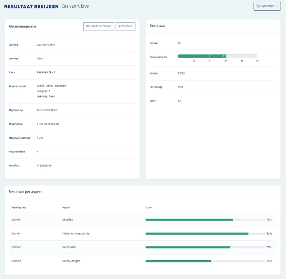Click the Ontwikkelscore progress bar
286x279 pixels.
pos(217,56)
